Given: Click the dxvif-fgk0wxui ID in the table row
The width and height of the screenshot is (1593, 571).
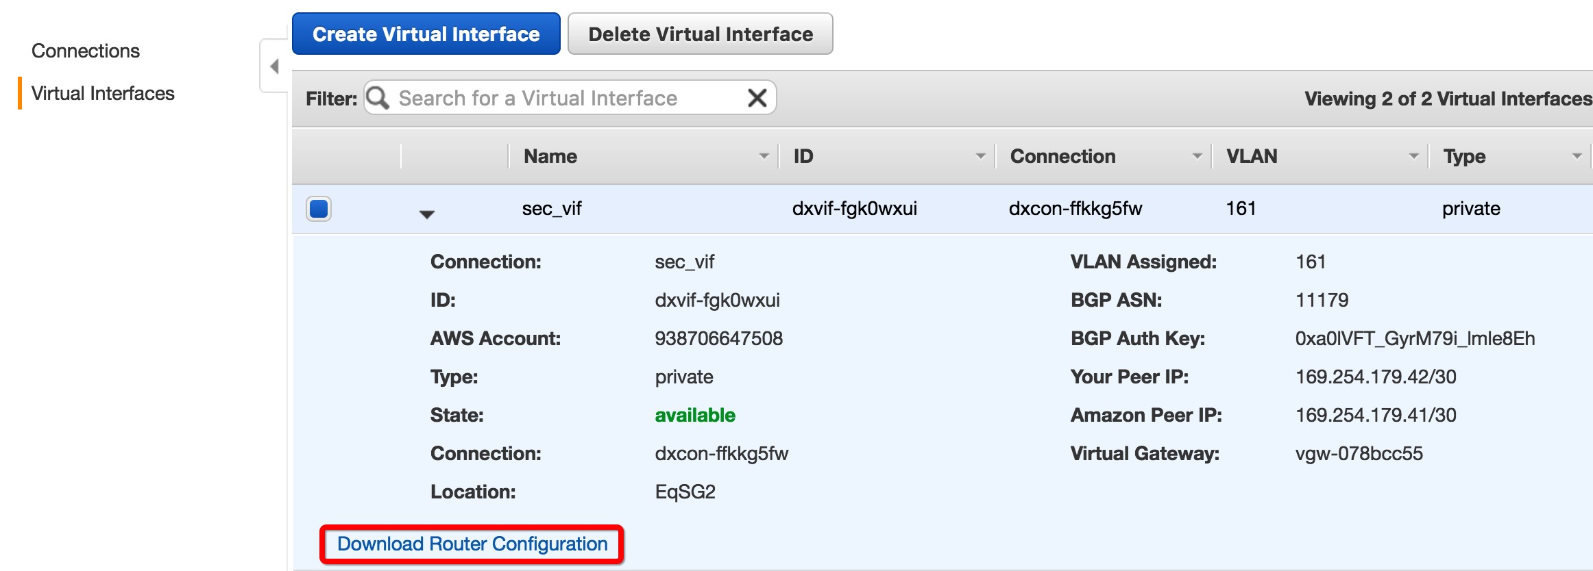Looking at the screenshot, I should click(854, 208).
